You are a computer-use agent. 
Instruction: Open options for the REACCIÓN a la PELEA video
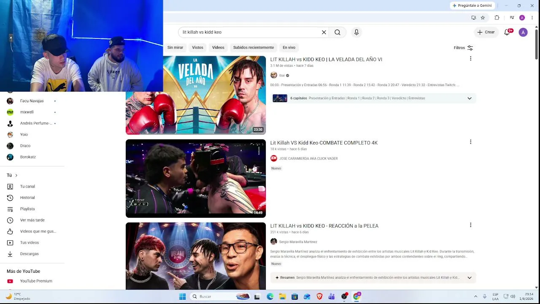[470, 225]
